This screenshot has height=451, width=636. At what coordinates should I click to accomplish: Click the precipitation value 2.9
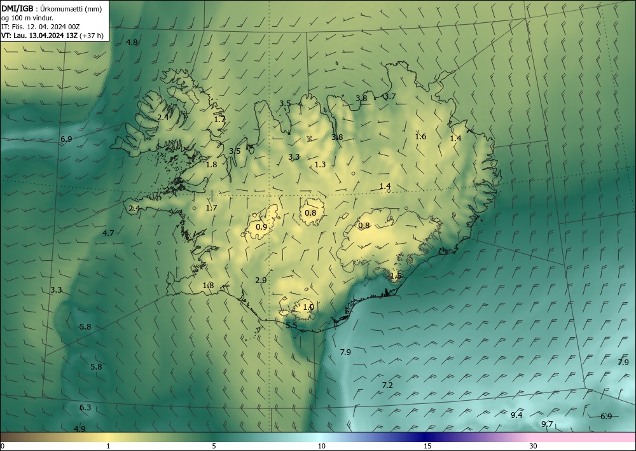(x=261, y=281)
